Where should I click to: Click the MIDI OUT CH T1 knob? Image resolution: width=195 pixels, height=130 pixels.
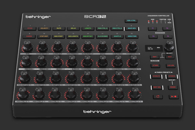[40, 77]
